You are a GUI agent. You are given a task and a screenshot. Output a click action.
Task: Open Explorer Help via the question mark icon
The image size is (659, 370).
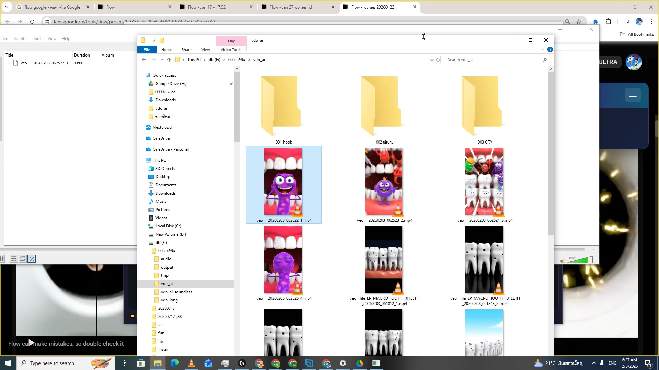click(551, 49)
